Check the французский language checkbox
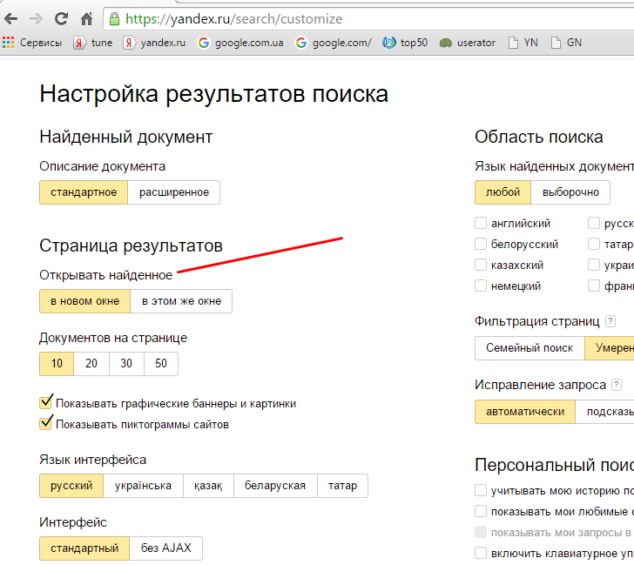The width and height of the screenshot is (634, 565). (x=594, y=286)
